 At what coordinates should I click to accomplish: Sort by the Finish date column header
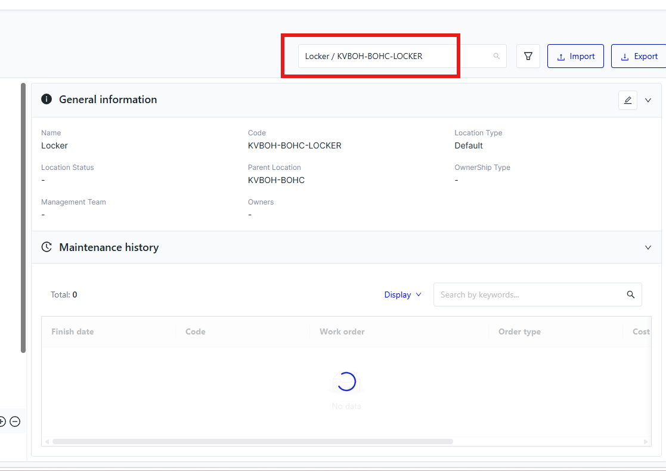point(109,331)
